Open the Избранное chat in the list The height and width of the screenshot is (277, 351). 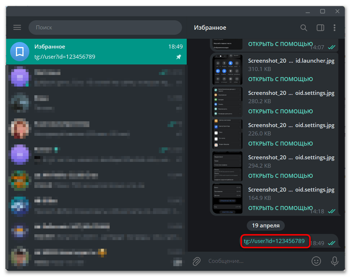coord(97,51)
